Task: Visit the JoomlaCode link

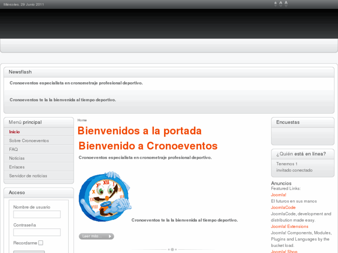Action: pos(283,208)
